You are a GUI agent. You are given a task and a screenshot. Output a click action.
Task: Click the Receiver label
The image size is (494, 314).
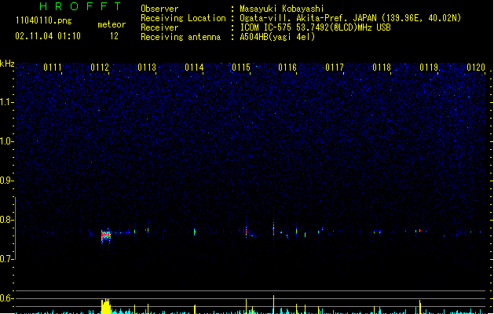(x=159, y=27)
